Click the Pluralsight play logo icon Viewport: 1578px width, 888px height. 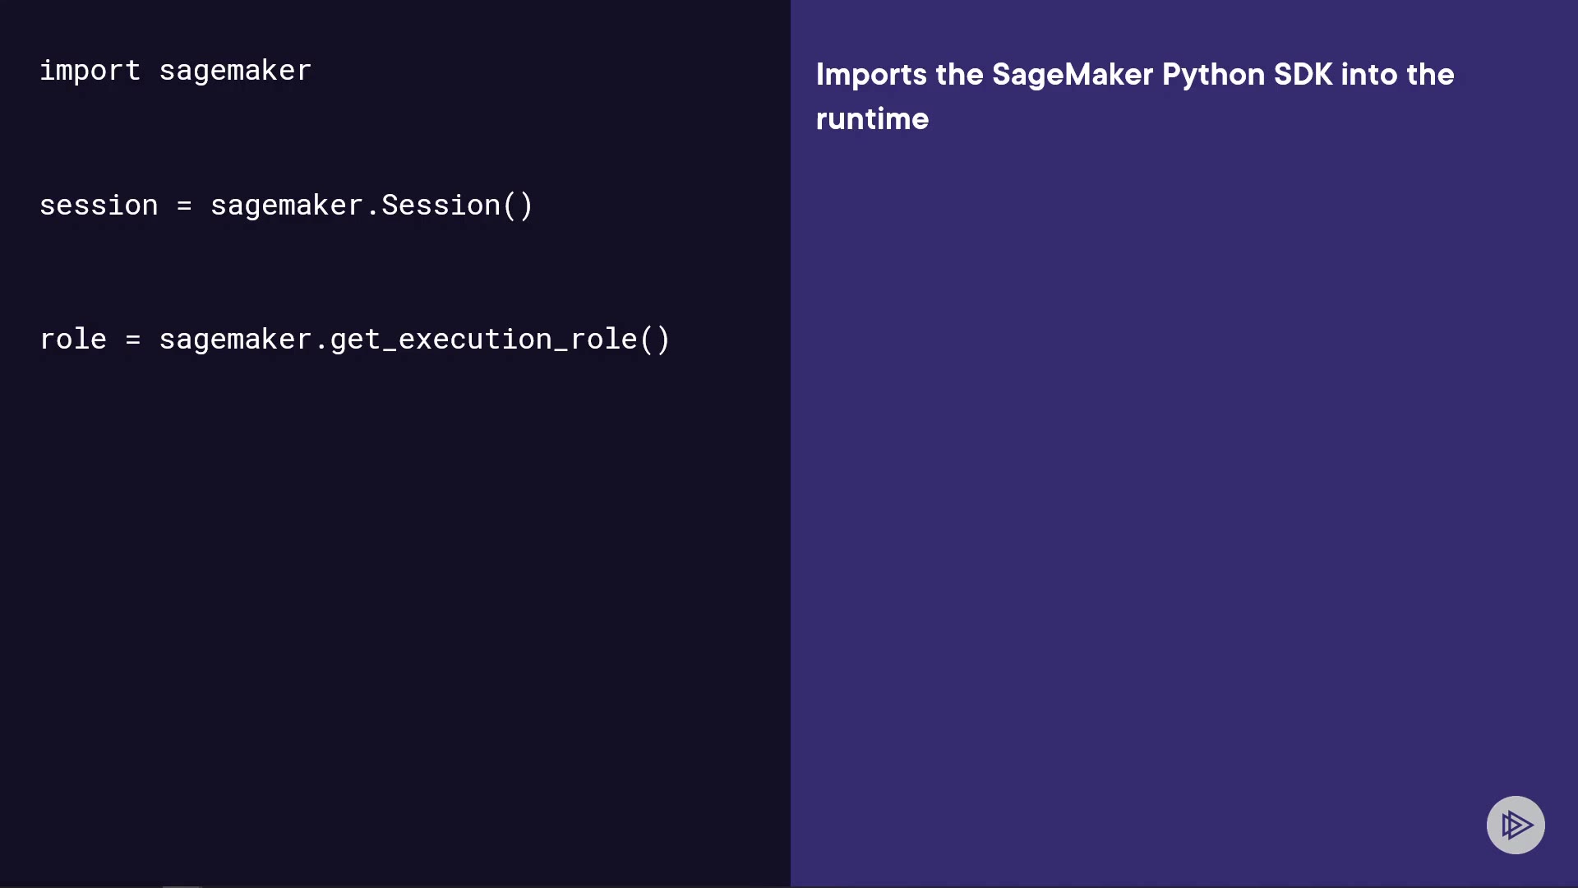tap(1515, 825)
